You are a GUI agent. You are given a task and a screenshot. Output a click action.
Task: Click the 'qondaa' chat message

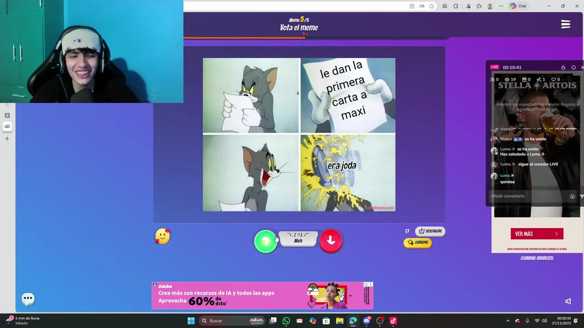507,182
